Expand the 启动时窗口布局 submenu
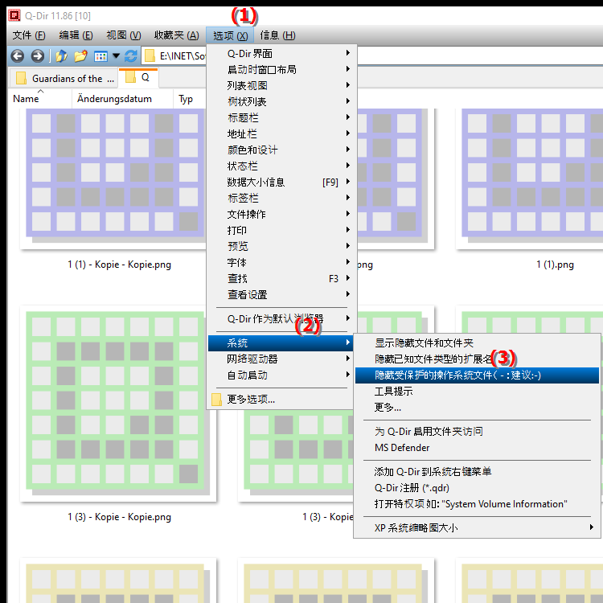The image size is (603, 603). pos(282,69)
